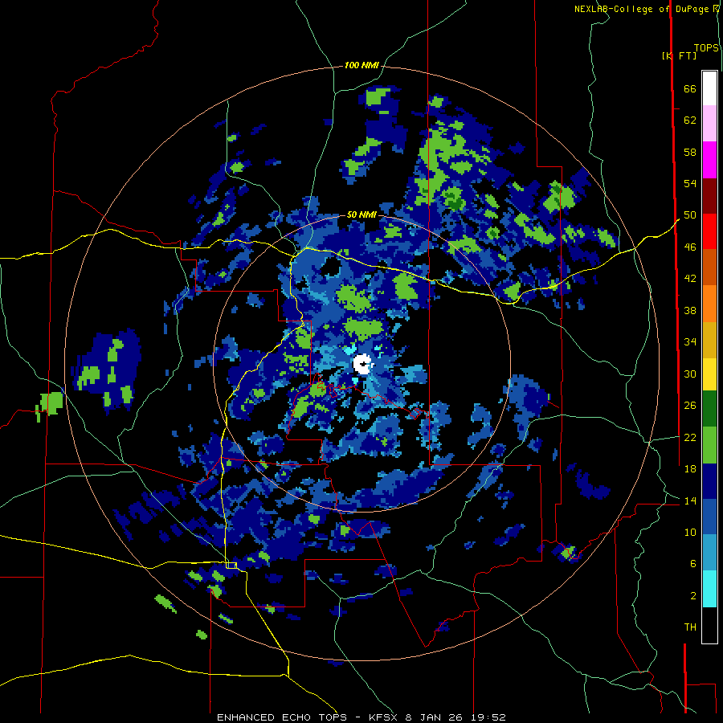Click the 8 JAN 26 date text

[x=434, y=717]
